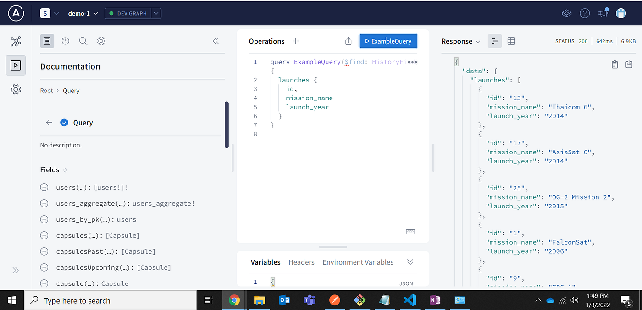Open Postman from the taskbar
The height and width of the screenshot is (310, 642).
(x=335, y=300)
